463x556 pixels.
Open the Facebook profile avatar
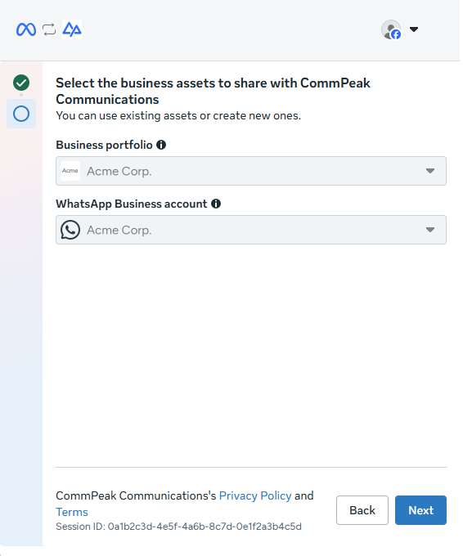coord(391,29)
